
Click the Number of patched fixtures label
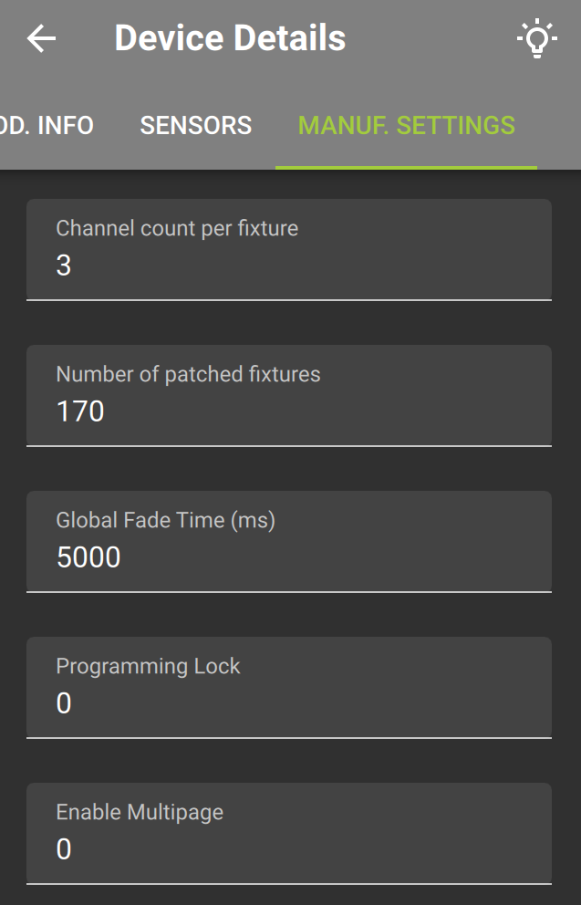[x=188, y=375]
